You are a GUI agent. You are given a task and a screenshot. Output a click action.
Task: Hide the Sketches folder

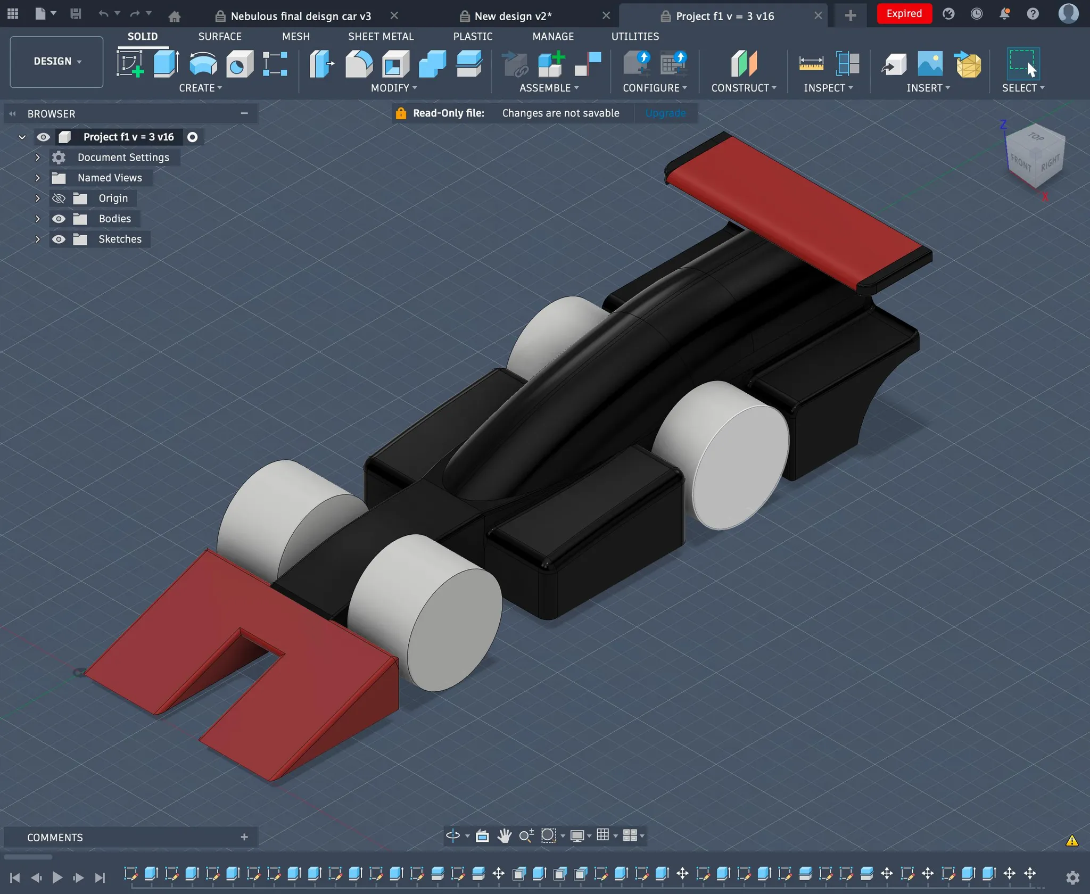59,239
